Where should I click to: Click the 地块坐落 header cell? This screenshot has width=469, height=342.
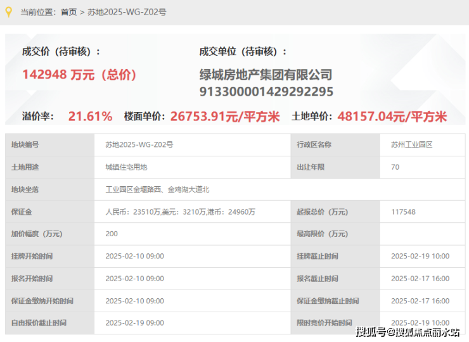point(49,189)
